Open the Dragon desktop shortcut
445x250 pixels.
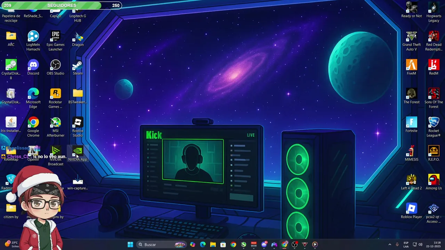78,39
